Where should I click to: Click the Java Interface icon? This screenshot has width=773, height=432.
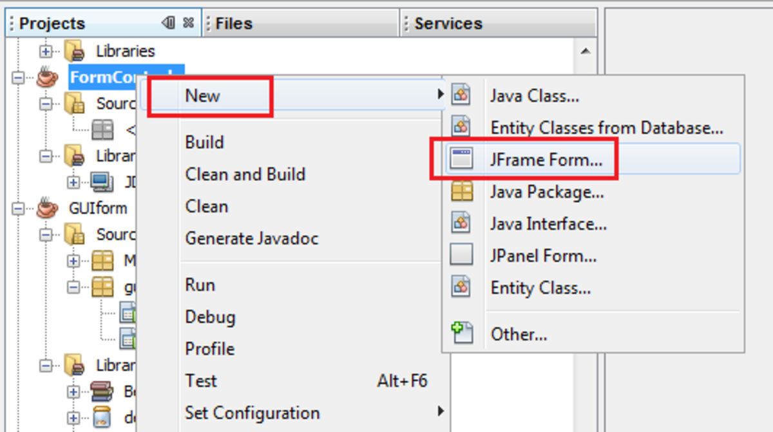[461, 223]
